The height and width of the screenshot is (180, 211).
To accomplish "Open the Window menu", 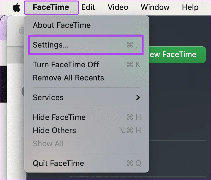I will (155, 7).
